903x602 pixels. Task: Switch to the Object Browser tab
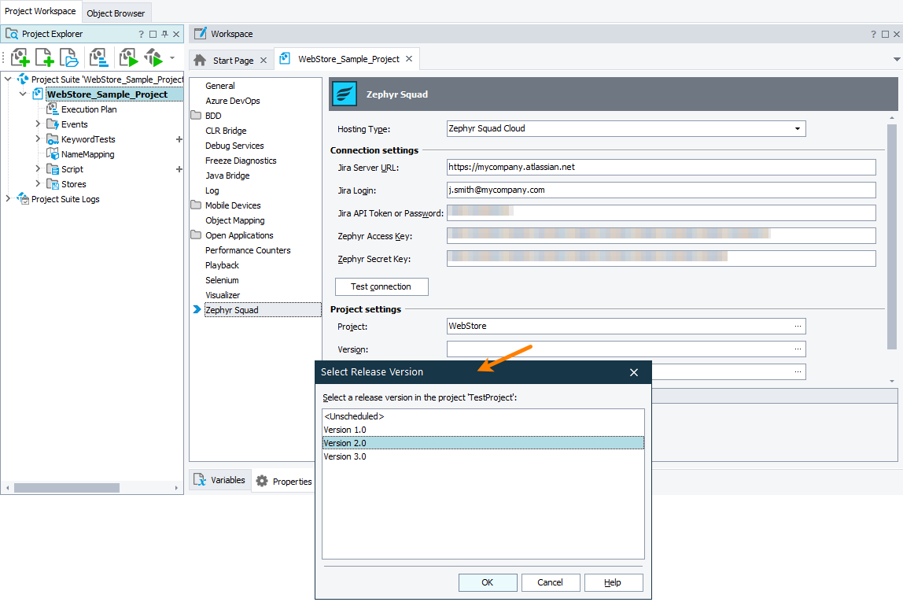pos(116,13)
